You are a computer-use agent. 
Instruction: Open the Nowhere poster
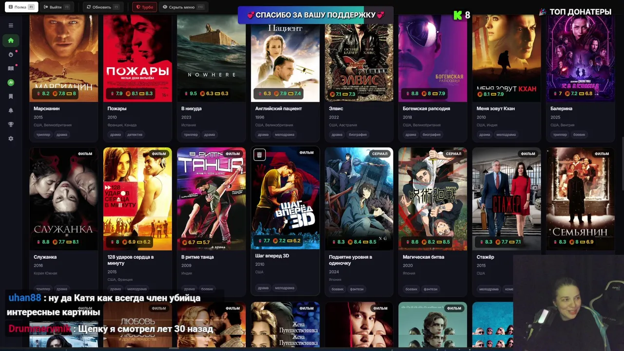point(211,58)
